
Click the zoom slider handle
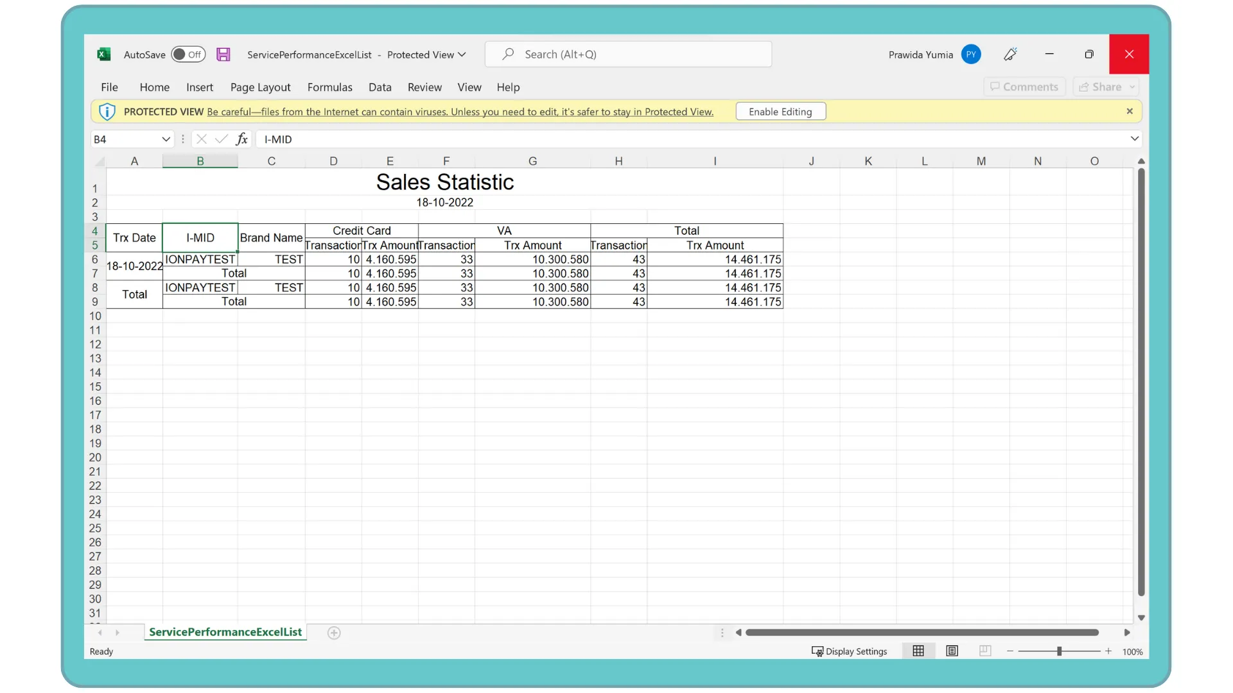(1059, 651)
